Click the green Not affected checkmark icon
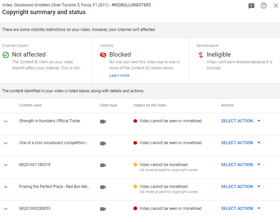The image size is (280, 222). [x=6, y=55]
